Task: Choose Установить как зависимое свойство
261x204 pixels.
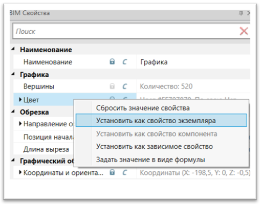Action: click(161, 146)
